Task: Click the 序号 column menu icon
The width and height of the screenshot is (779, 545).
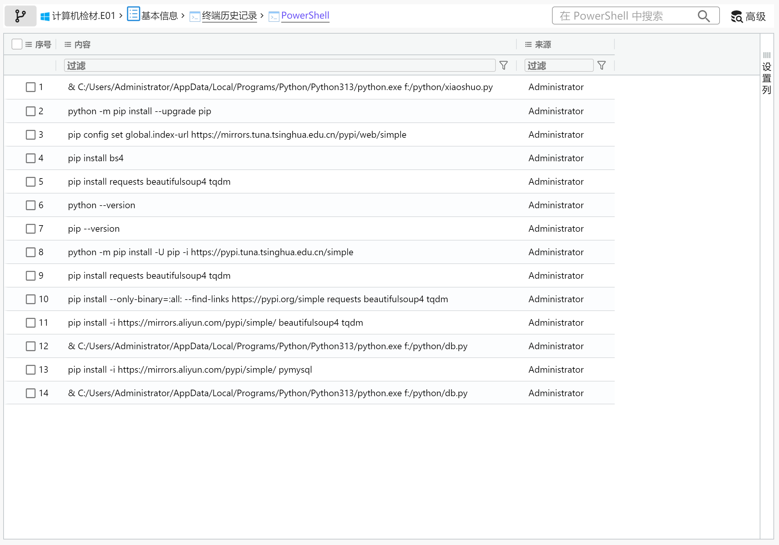Action: (29, 44)
